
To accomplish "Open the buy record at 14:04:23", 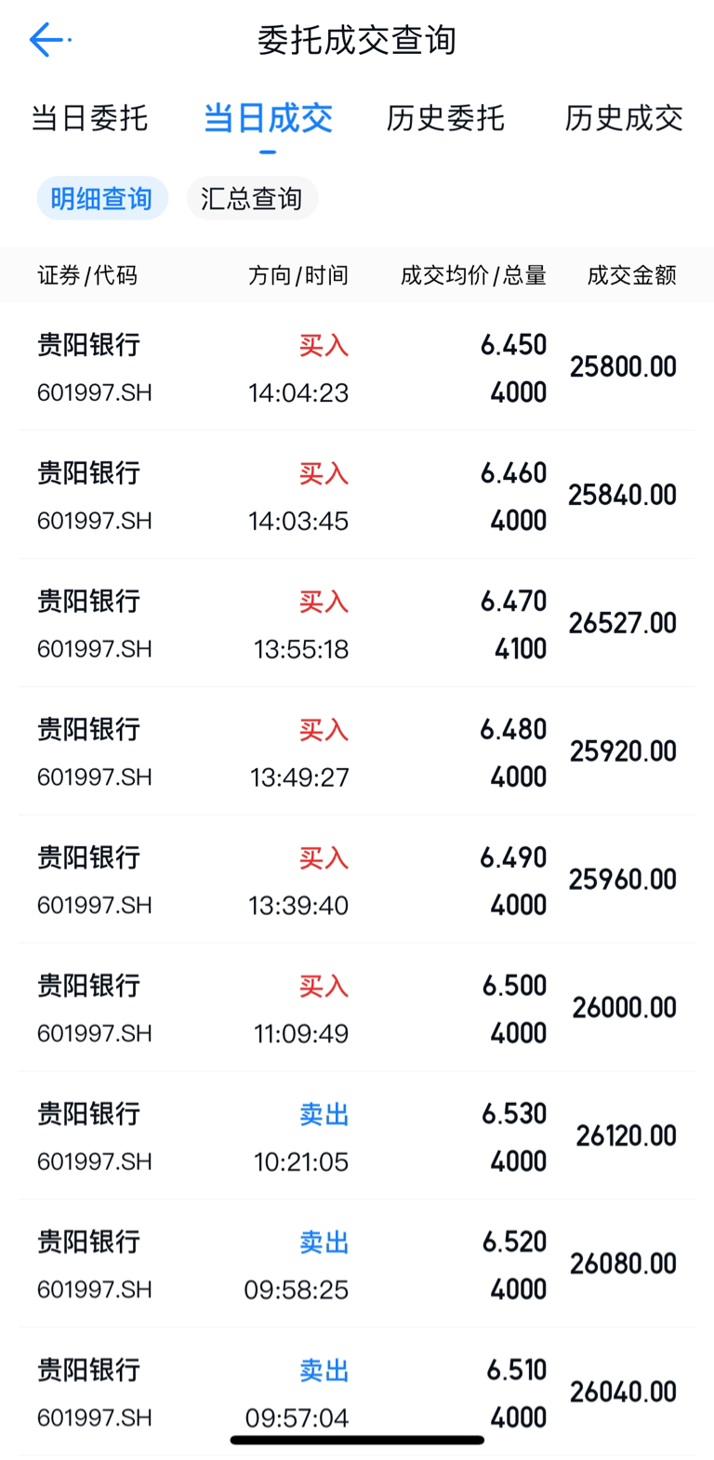I will [x=357, y=366].
